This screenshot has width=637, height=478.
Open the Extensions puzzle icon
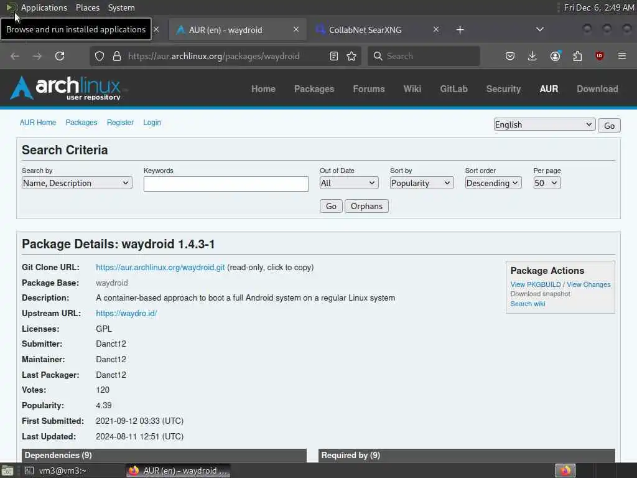pos(577,56)
